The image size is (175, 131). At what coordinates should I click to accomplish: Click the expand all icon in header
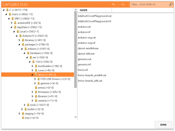(x=114, y=4)
